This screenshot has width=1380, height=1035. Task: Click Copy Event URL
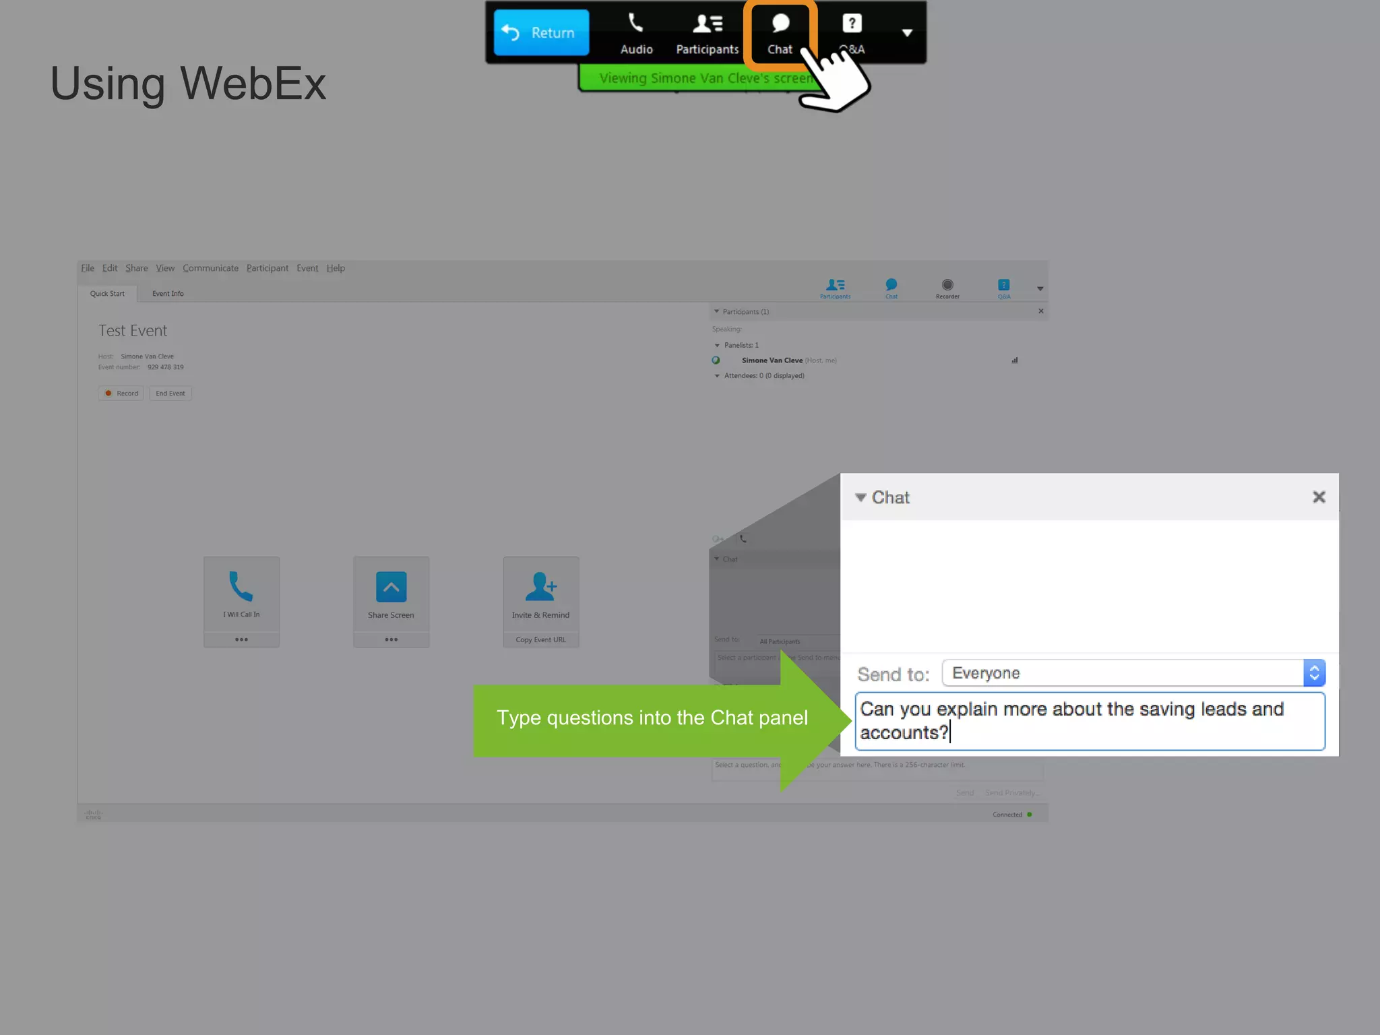click(x=541, y=640)
